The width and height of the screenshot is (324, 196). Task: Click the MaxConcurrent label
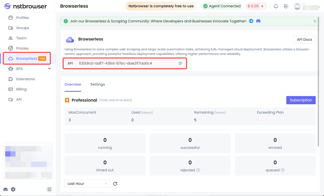(82, 112)
